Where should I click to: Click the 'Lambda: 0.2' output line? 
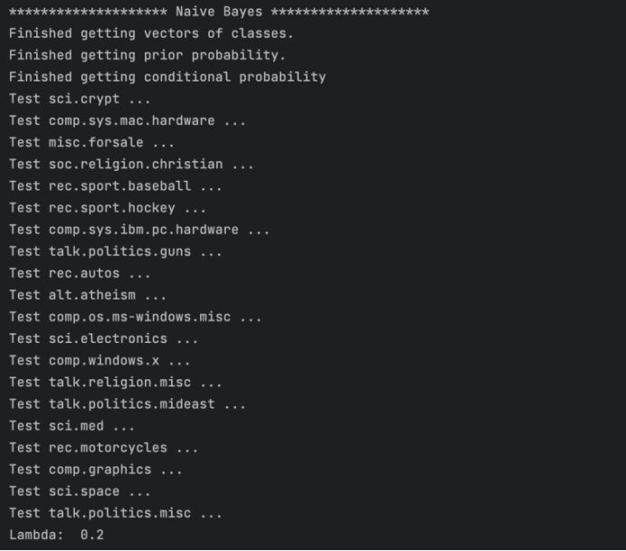56,535
